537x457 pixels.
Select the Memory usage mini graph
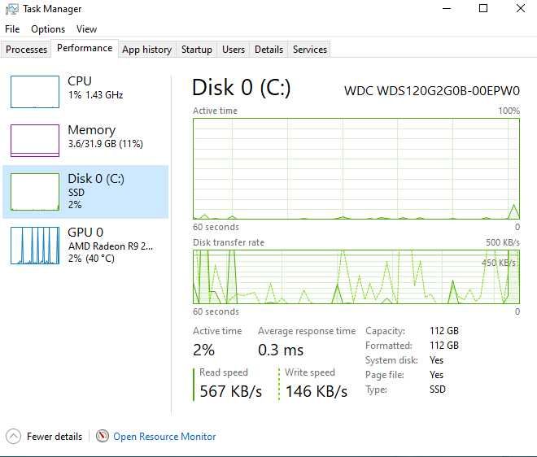coord(34,141)
